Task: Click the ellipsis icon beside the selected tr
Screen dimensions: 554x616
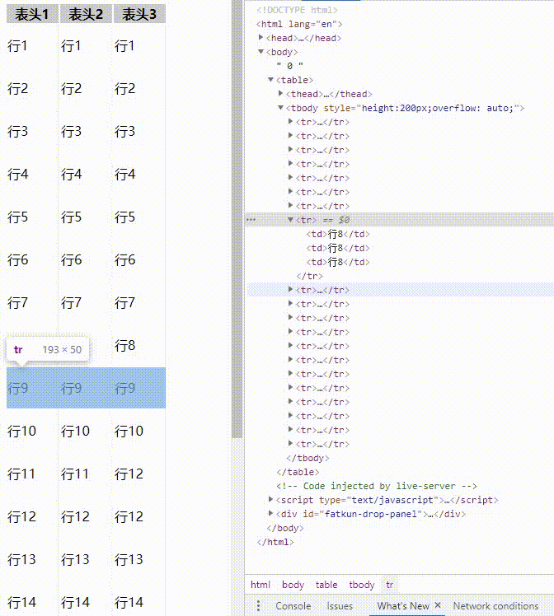Action: [x=251, y=220]
